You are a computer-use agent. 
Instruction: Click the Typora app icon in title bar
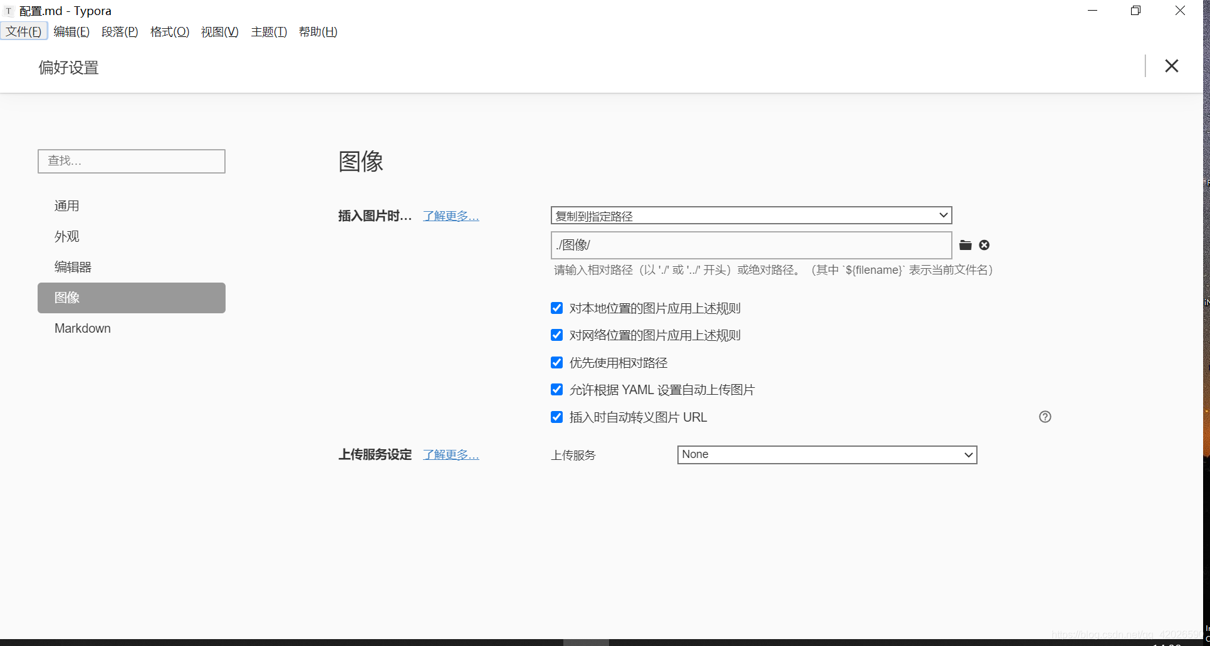9,11
